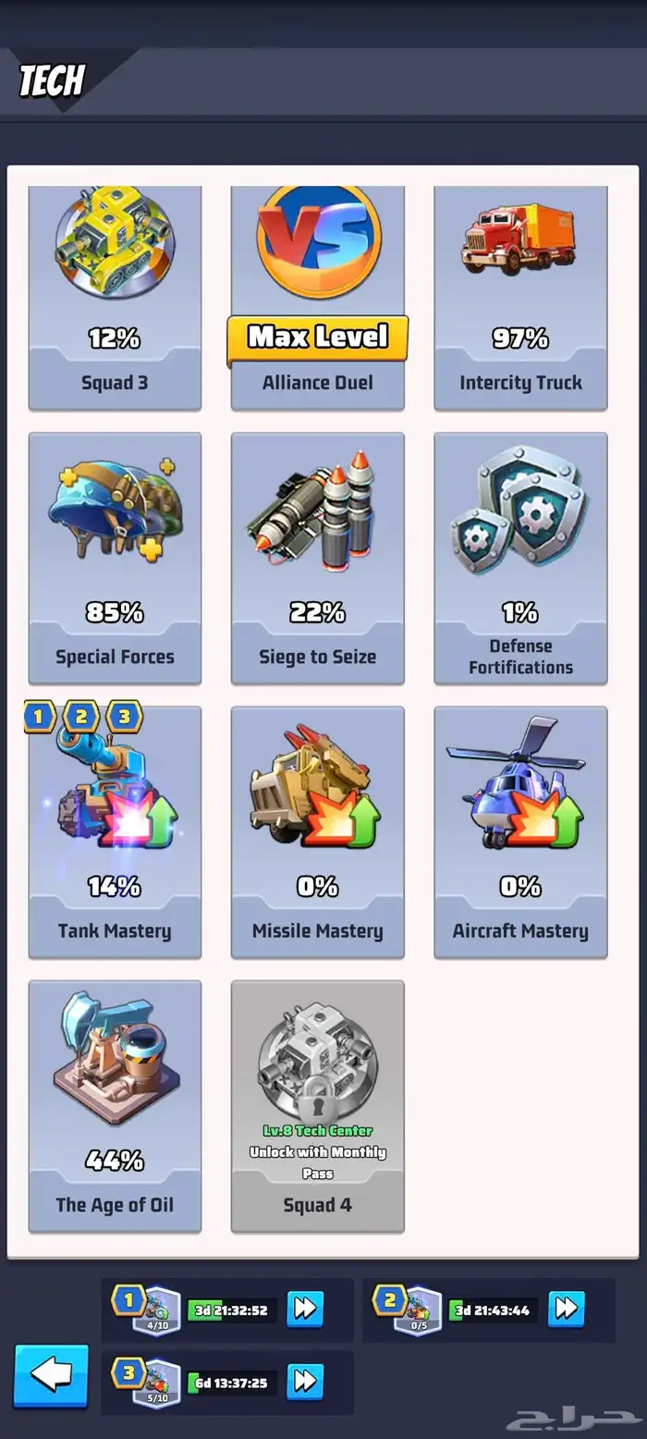This screenshot has height=1439, width=647.
Task: Click the 3d 21:43:44 progress timer
Action: tap(494, 1310)
